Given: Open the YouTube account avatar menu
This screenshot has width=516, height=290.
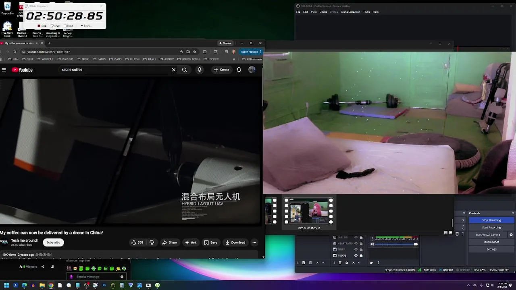Looking at the screenshot, I should (x=252, y=70).
